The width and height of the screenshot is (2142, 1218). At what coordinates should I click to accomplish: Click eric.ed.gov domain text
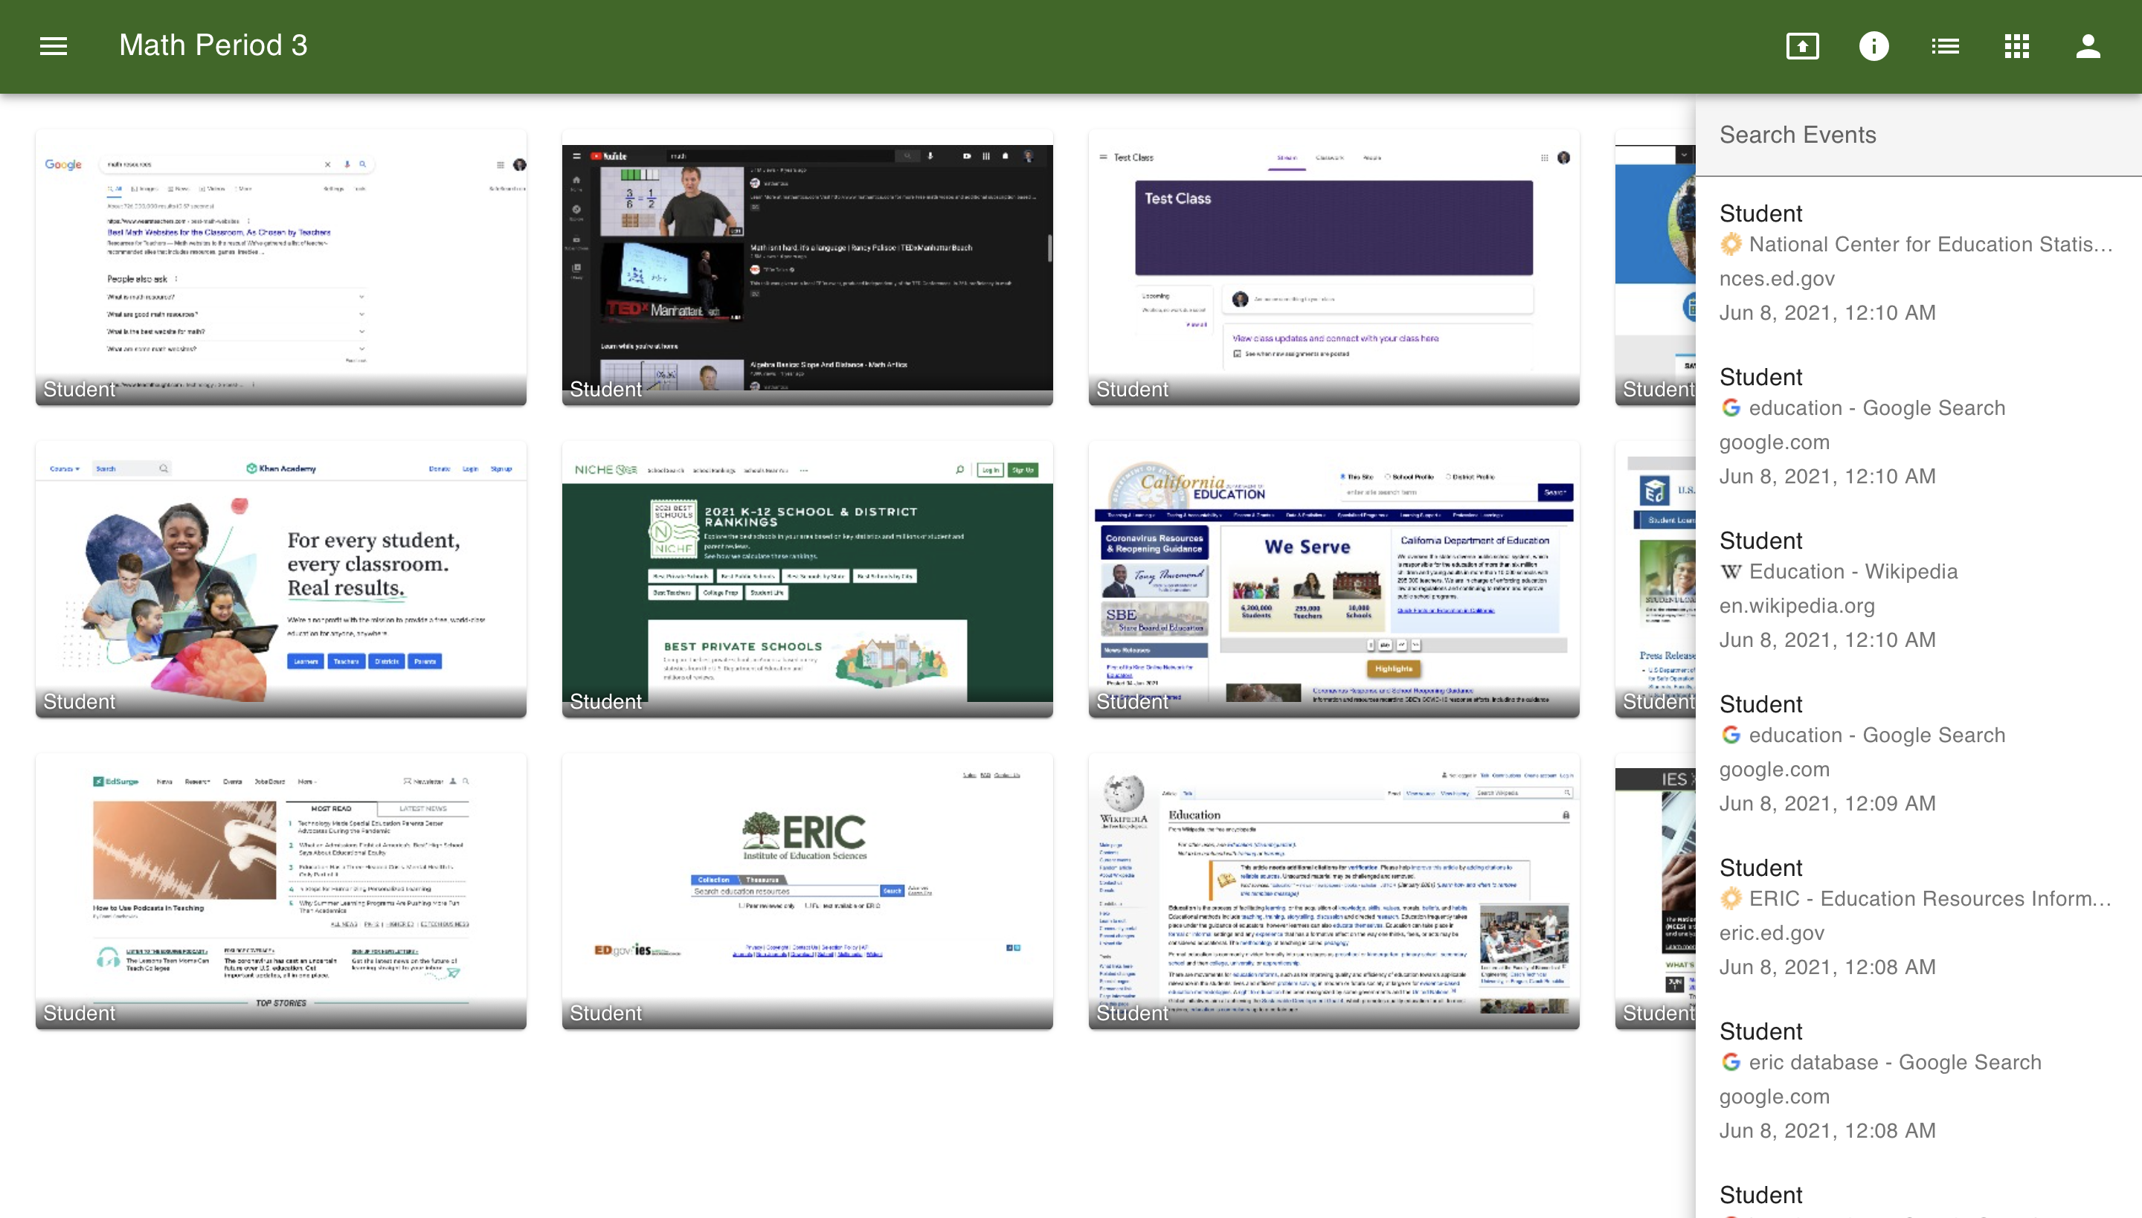click(1772, 932)
